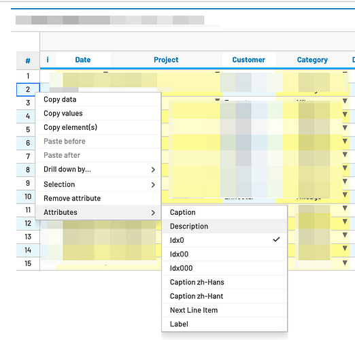Open Category dropdown arrow in row 5
Viewport: 355px width, 340px height.
(x=345, y=128)
